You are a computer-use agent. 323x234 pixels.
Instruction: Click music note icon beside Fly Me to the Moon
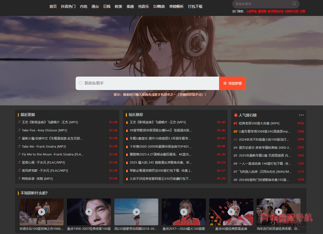pos(19,154)
